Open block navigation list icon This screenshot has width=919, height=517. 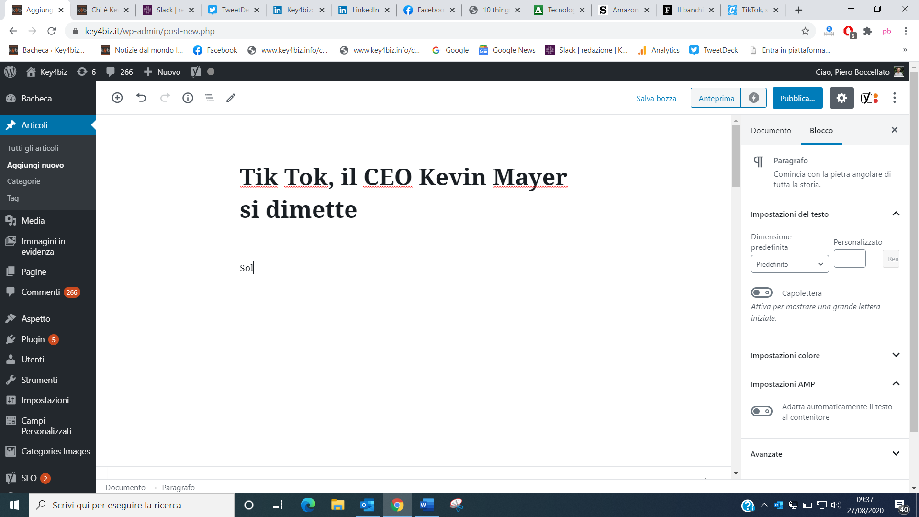[x=209, y=98]
